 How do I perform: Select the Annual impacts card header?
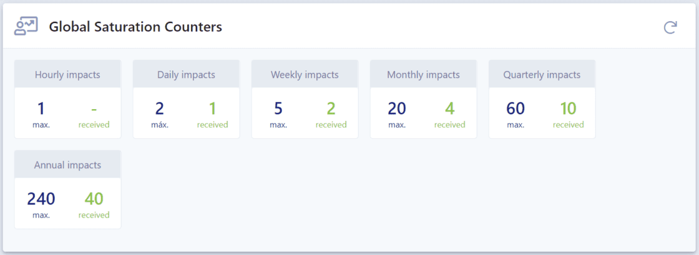point(67,165)
